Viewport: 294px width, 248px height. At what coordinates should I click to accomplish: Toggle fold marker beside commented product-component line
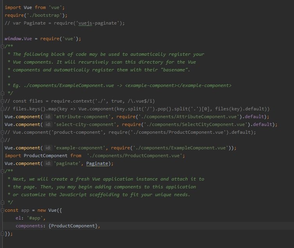coord(2,132)
